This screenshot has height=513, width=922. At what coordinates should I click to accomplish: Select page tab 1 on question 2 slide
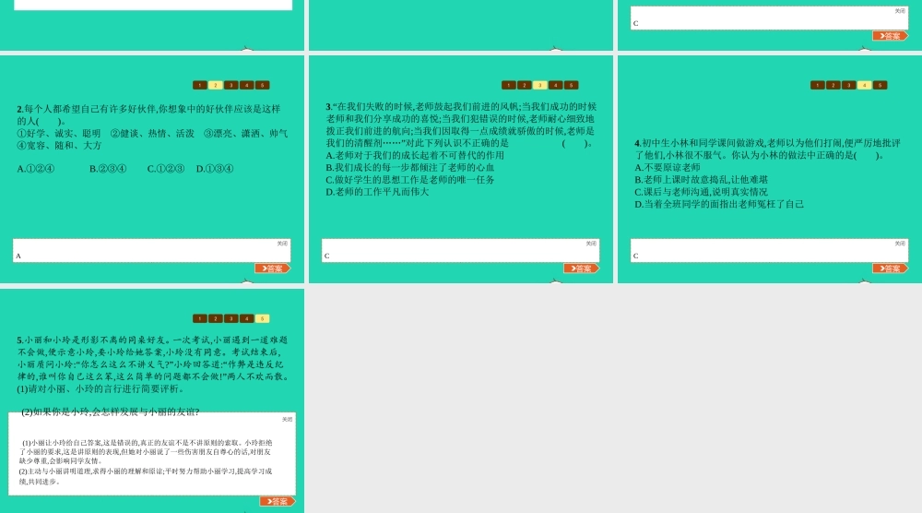click(x=200, y=85)
